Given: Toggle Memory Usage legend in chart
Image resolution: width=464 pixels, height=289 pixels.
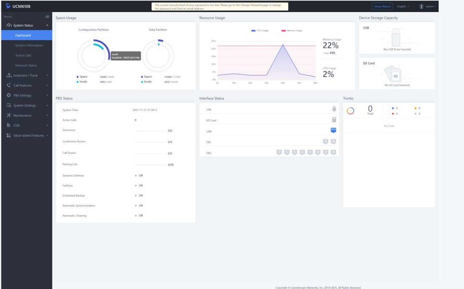Looking at the screenshot, I should [292, 31].
